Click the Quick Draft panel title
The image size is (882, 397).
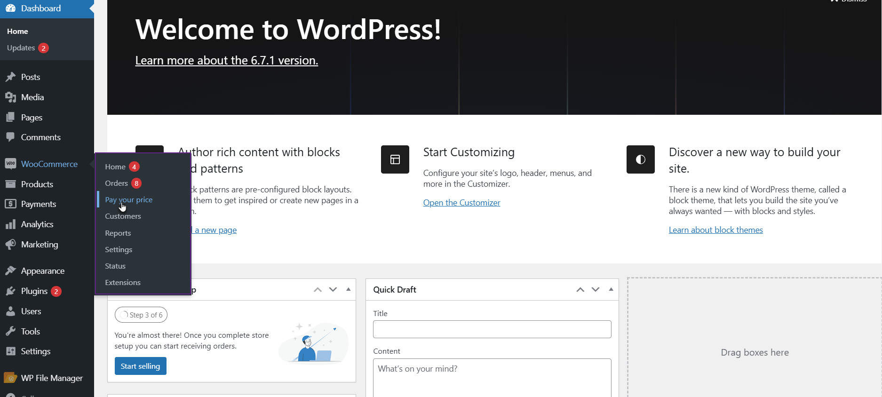pos(395,290)
